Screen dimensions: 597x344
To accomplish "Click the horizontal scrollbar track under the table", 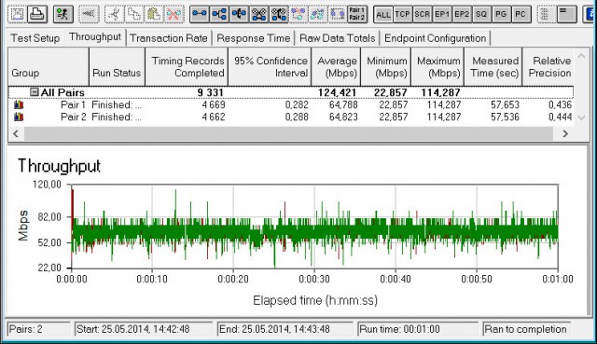I will 288,133.
